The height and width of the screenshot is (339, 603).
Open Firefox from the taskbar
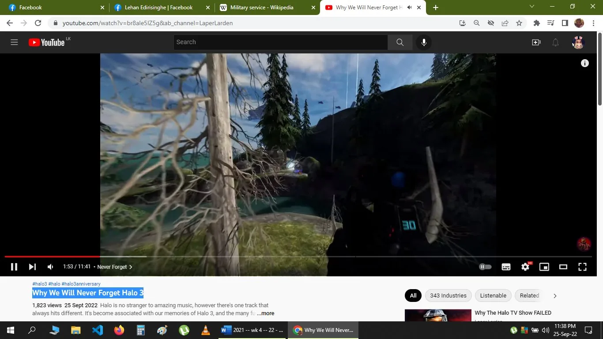point(119,330)
